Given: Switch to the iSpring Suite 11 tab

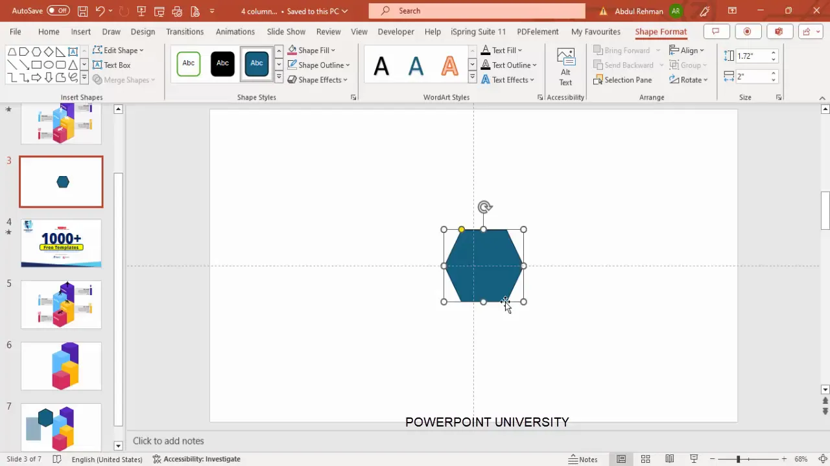Looking at the screenshot, I should [x=478, y=32].
